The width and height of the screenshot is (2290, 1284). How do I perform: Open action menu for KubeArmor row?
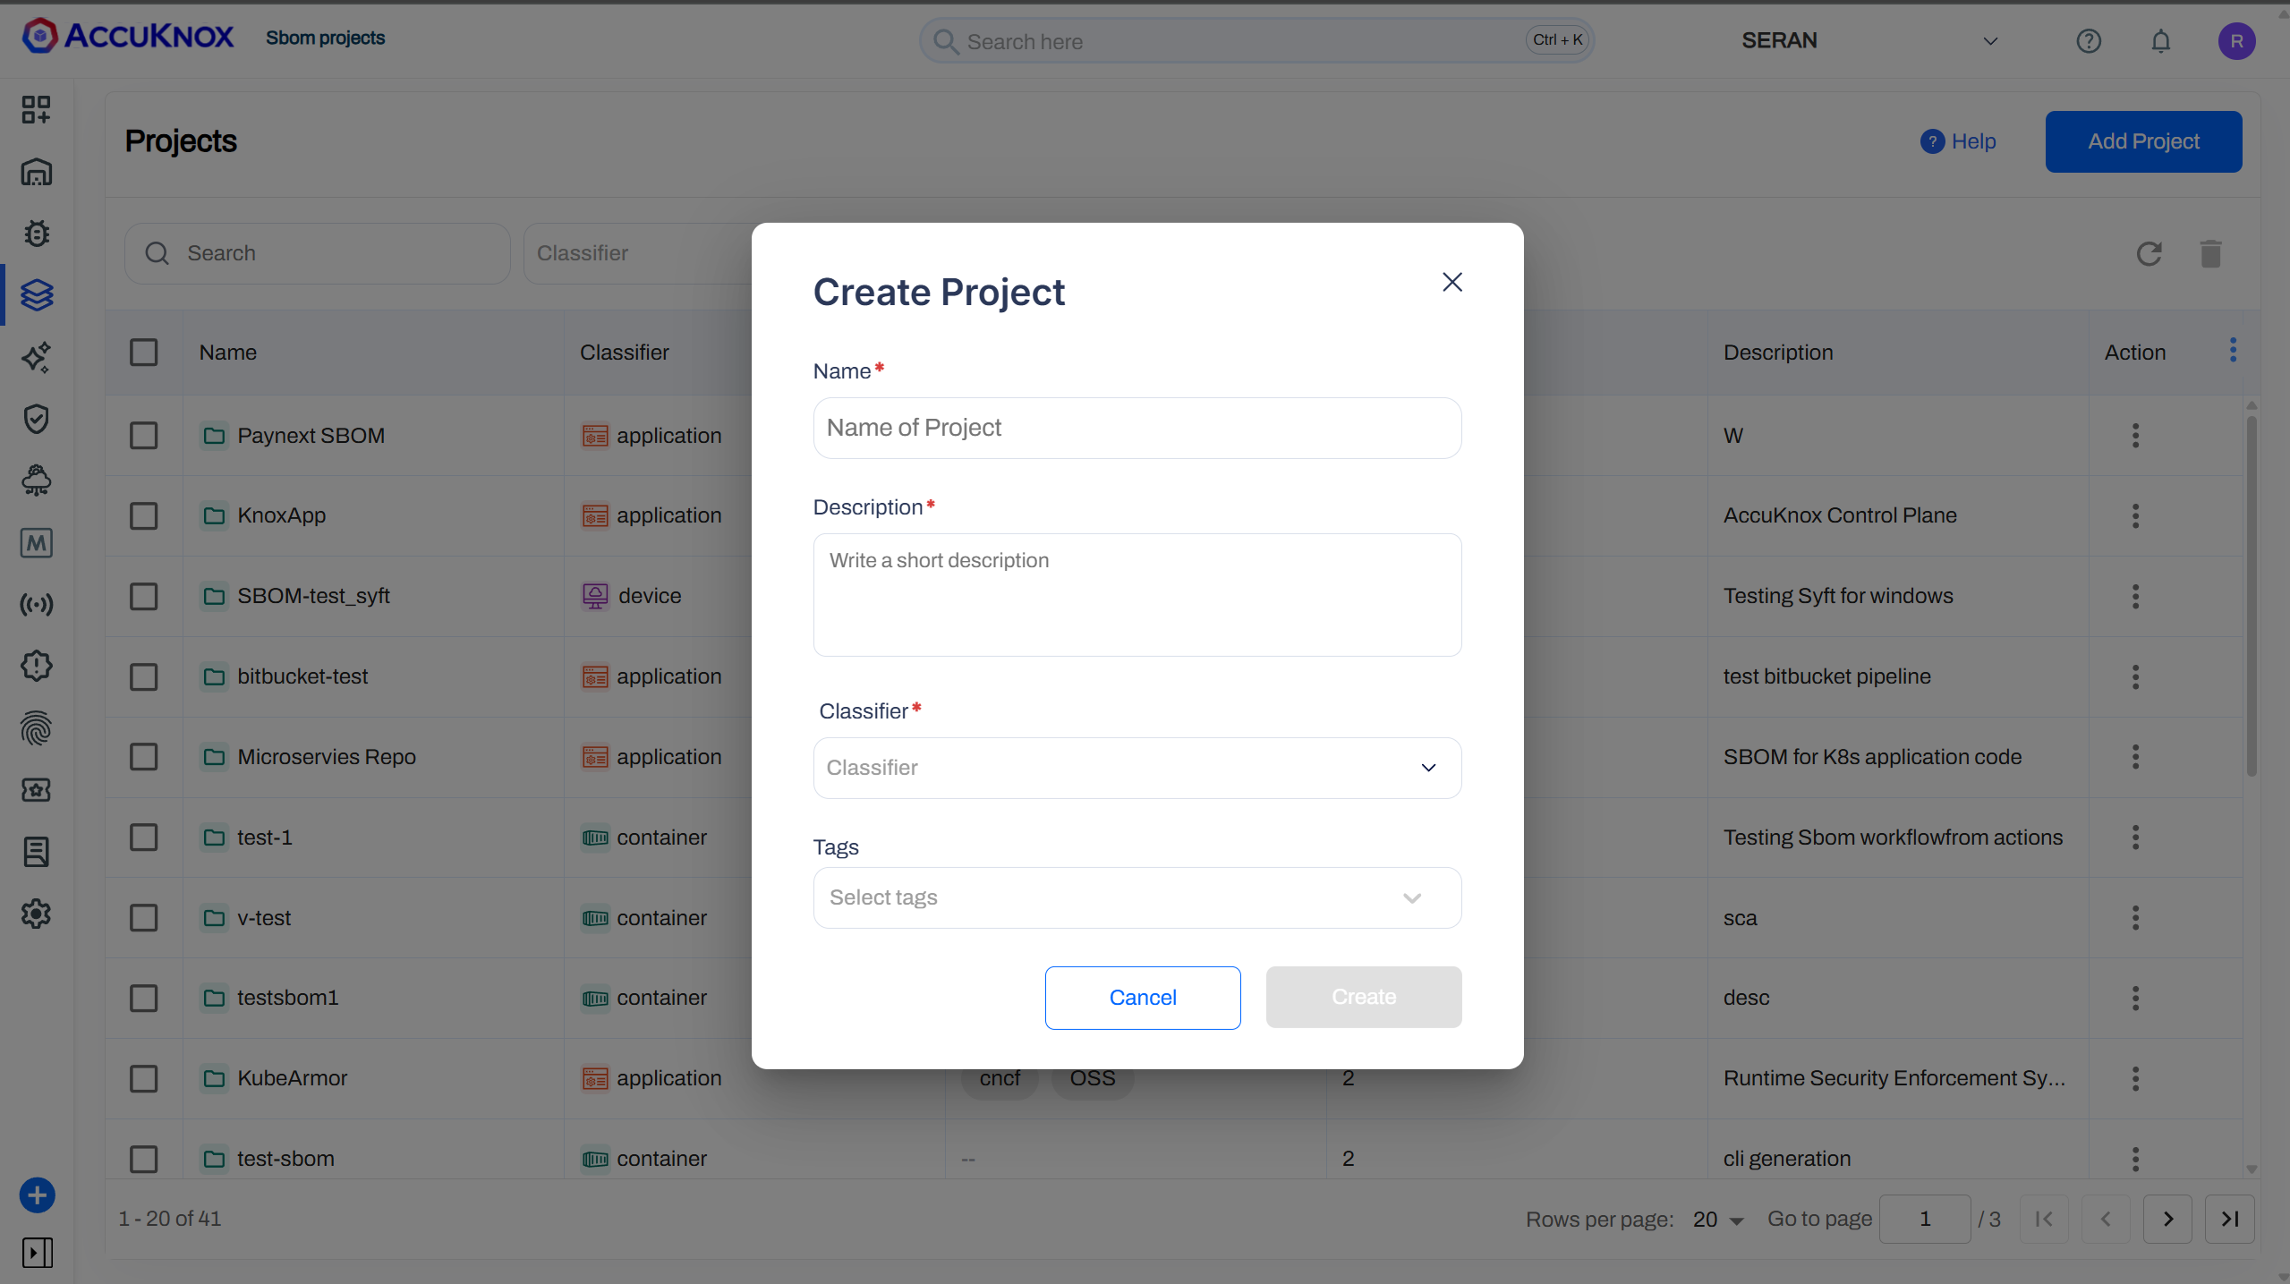(x=2135, y=1078)
